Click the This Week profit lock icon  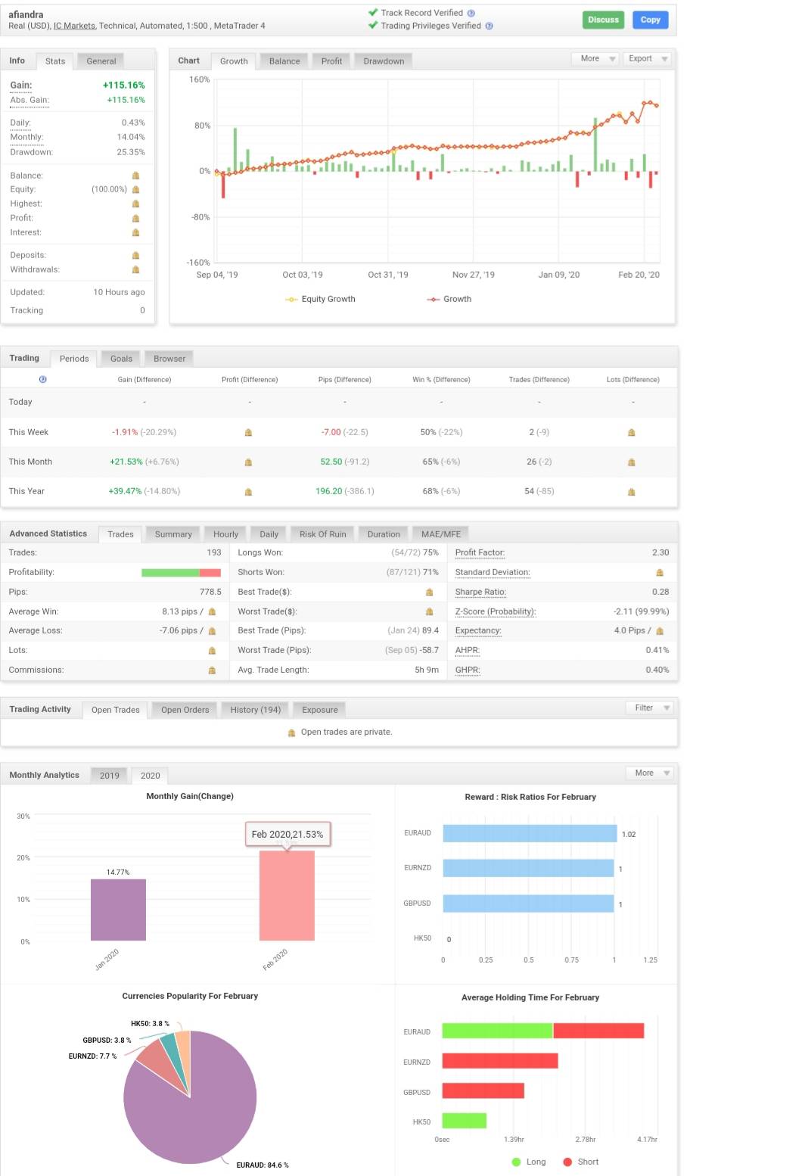(248, 433)
